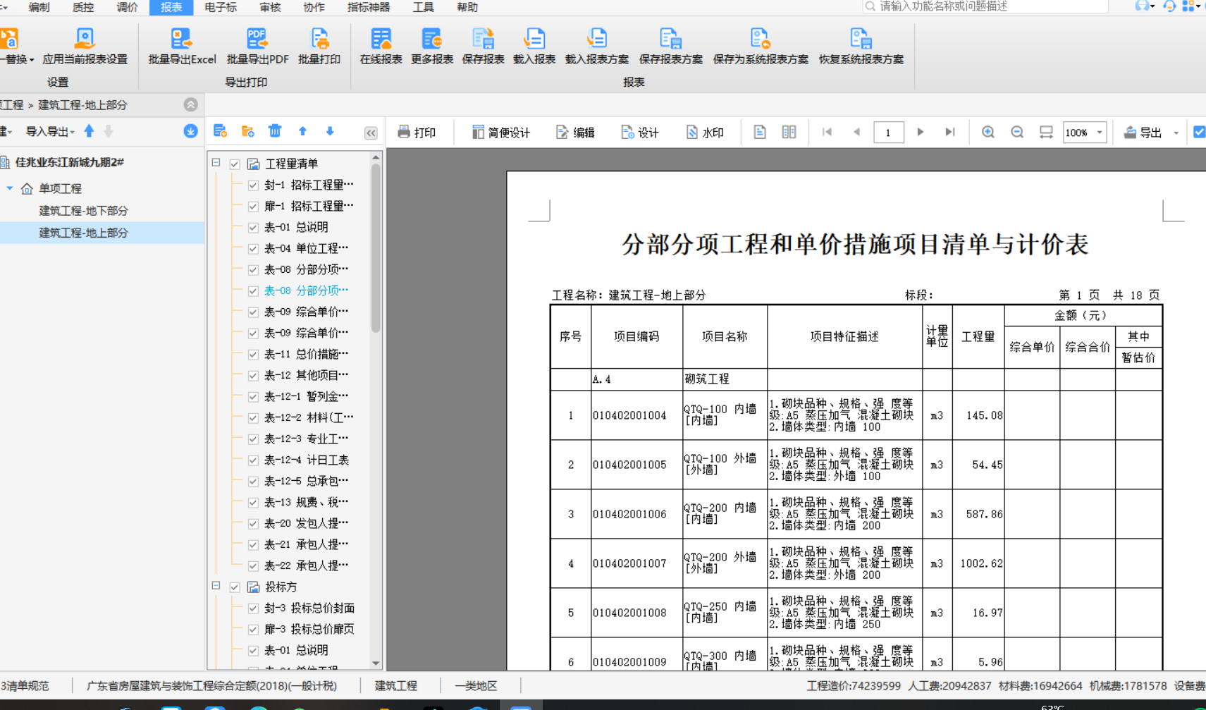Toggle the 工程量清单 group checkbox
Image resolution: width=1206 pixels, height=710 pixels.
(235, 164)
